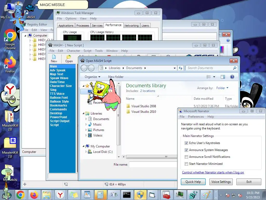Click the Paint palette taskbar icon
This screenshot has width=266, height=200.
[207, 195]
